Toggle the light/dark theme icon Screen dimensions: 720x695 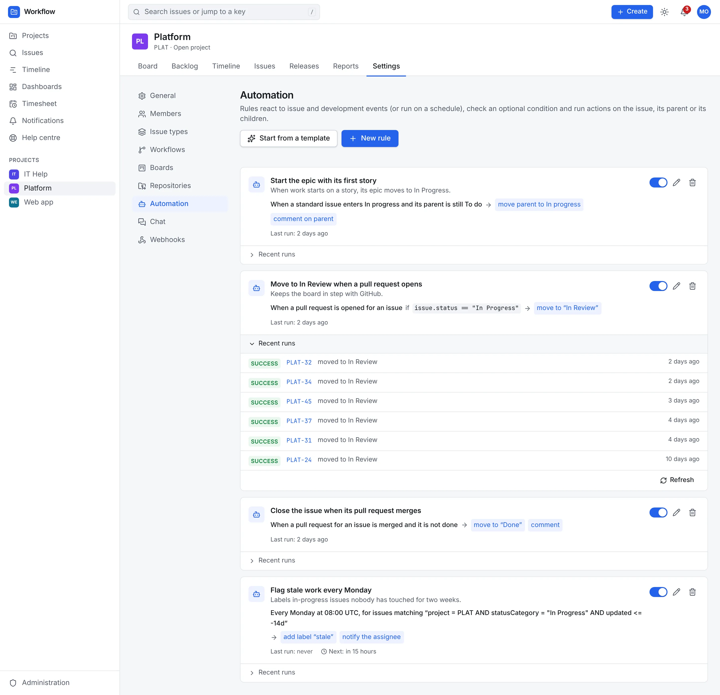664,12
